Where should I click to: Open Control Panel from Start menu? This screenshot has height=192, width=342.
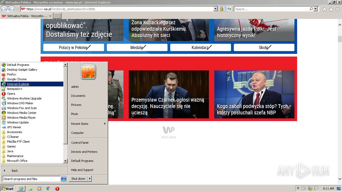(80, 143)
